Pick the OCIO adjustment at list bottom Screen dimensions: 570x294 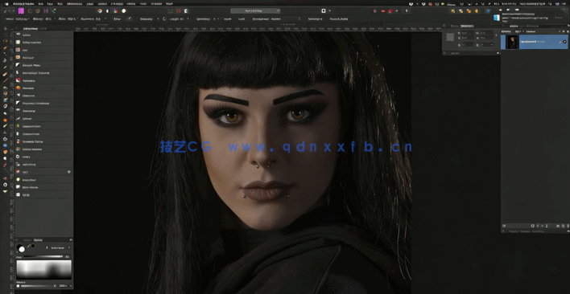pos(43,195)
